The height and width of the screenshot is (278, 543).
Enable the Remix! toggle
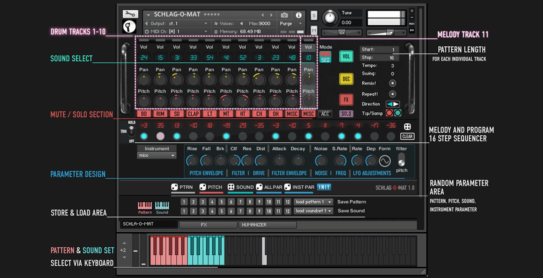pos(392,83)
